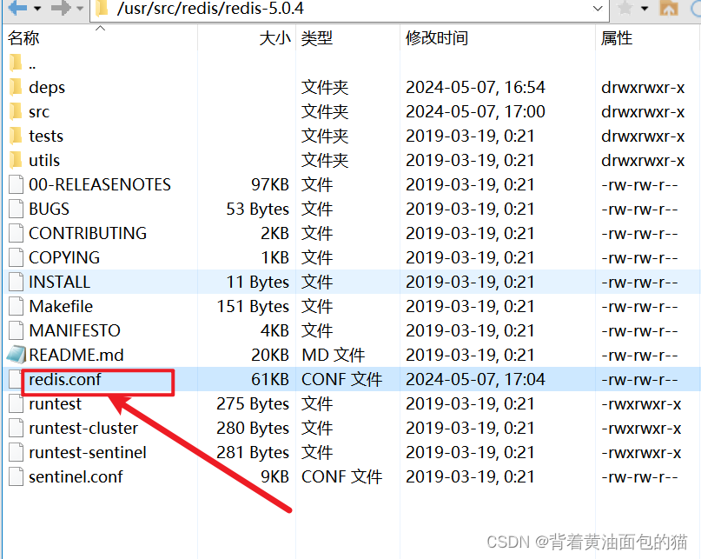Click the 97KB size of 00-RELEASENOTES
Screen dimensions: 701x559
(x=270, y=184)
